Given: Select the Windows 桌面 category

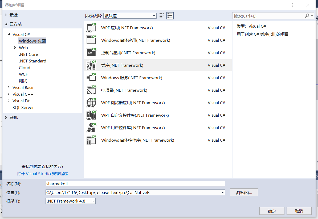Looking at the screenshot, I should 32,41.
